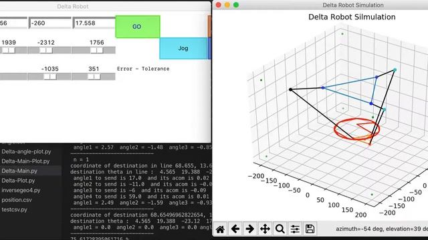Click the Delta Robot window title bar
The width and height of the screenshot is (428, 240).
(x=105, y=6)
